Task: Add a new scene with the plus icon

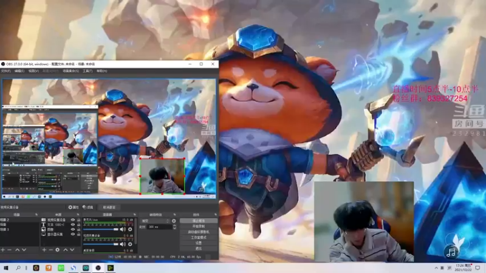Action: coord(3,250)
